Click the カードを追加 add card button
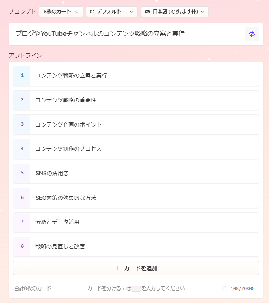Viewport: 269px width, 303px height. tap(136, 268)
